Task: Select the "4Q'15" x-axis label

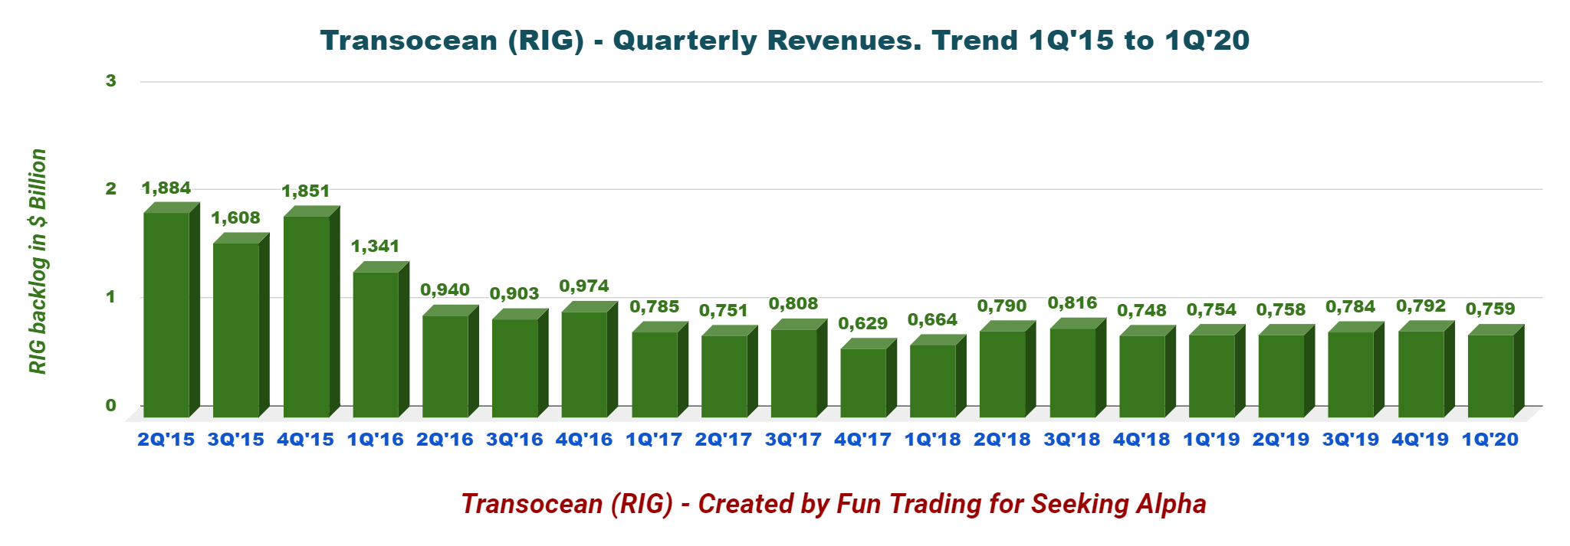Action: click(306, 440)
